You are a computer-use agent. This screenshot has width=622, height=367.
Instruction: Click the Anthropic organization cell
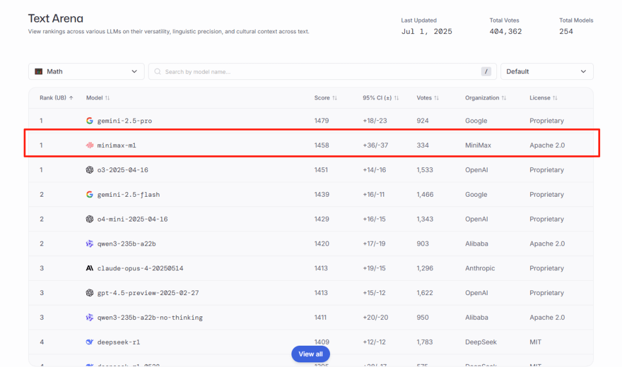pos(480,268)
